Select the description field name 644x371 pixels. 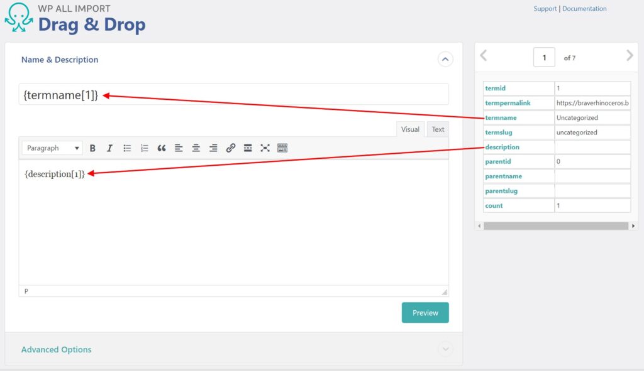click(x=502, y=147)
